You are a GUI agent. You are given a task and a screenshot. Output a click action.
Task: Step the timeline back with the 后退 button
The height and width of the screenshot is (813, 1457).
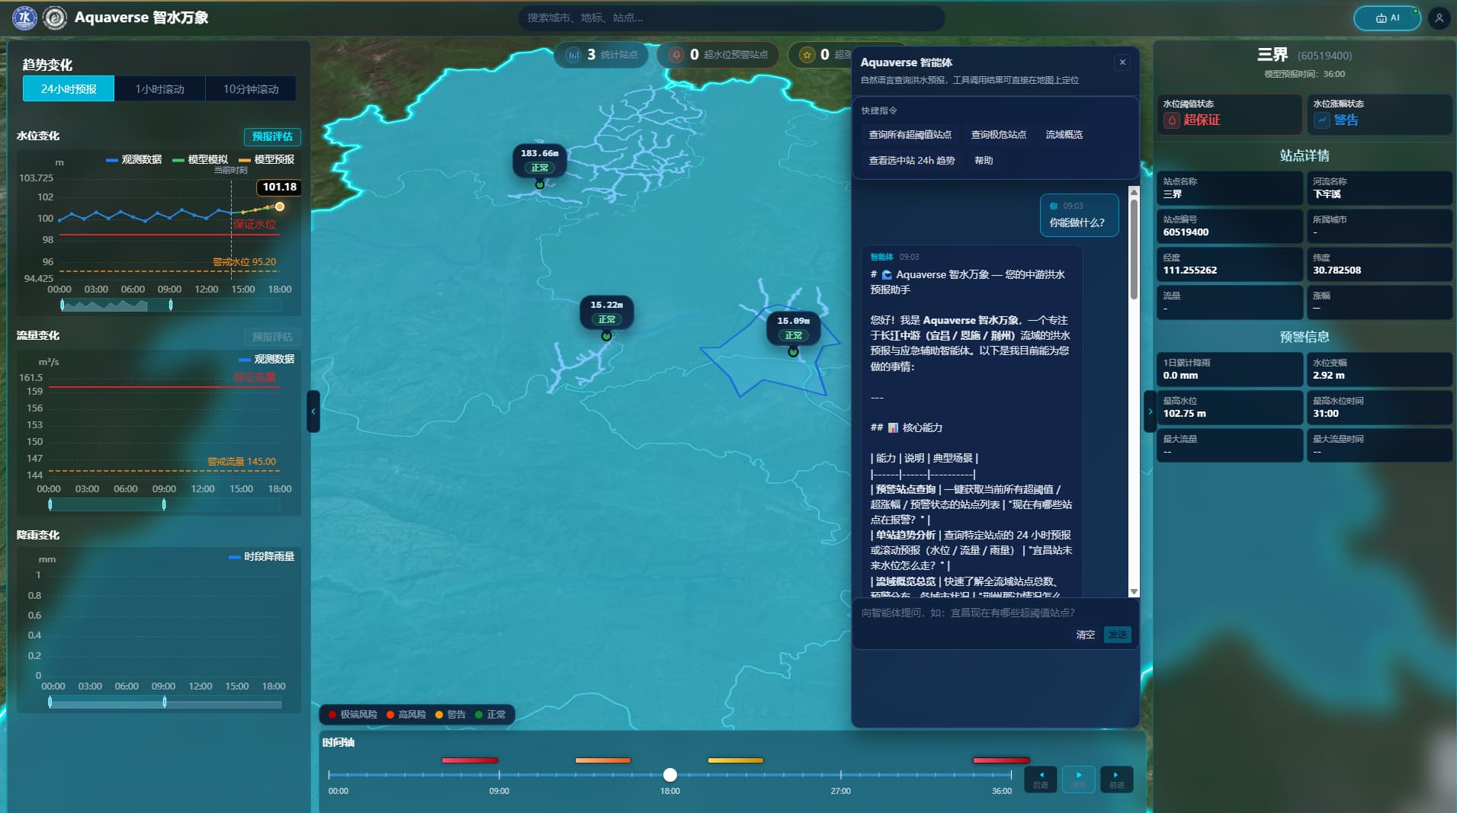tap(1041, 779)
